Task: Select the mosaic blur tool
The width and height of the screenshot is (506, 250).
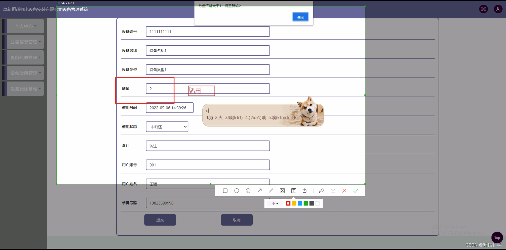Action: click(282, 191)
